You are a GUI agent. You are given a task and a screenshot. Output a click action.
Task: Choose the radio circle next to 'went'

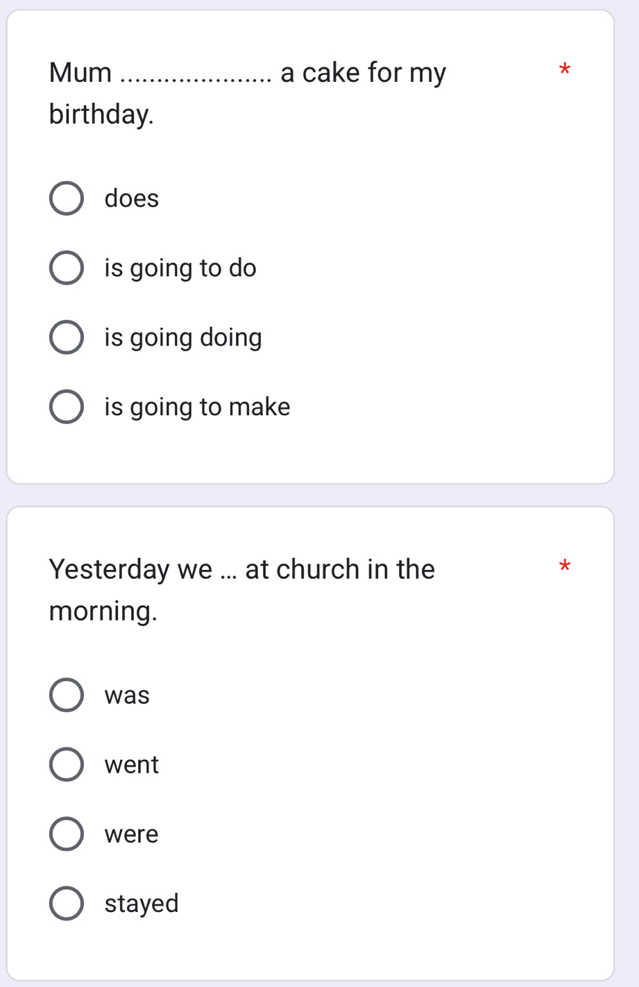67,765
